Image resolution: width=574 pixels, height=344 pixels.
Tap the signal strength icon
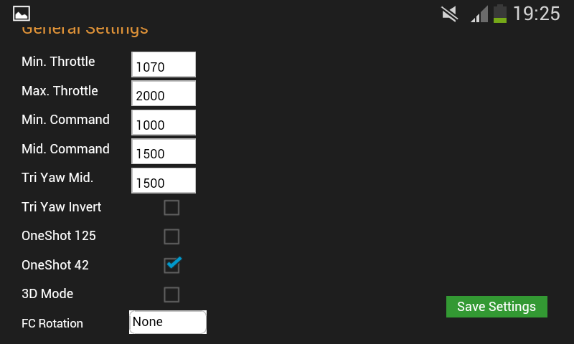coord(479,14)
